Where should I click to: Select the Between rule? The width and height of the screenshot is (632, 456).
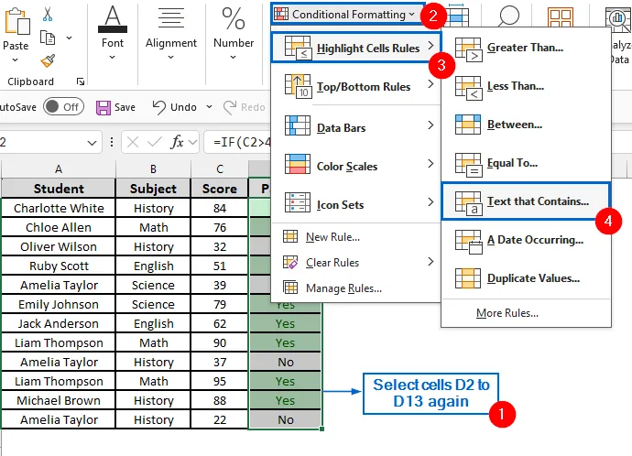tap(526, 125)
